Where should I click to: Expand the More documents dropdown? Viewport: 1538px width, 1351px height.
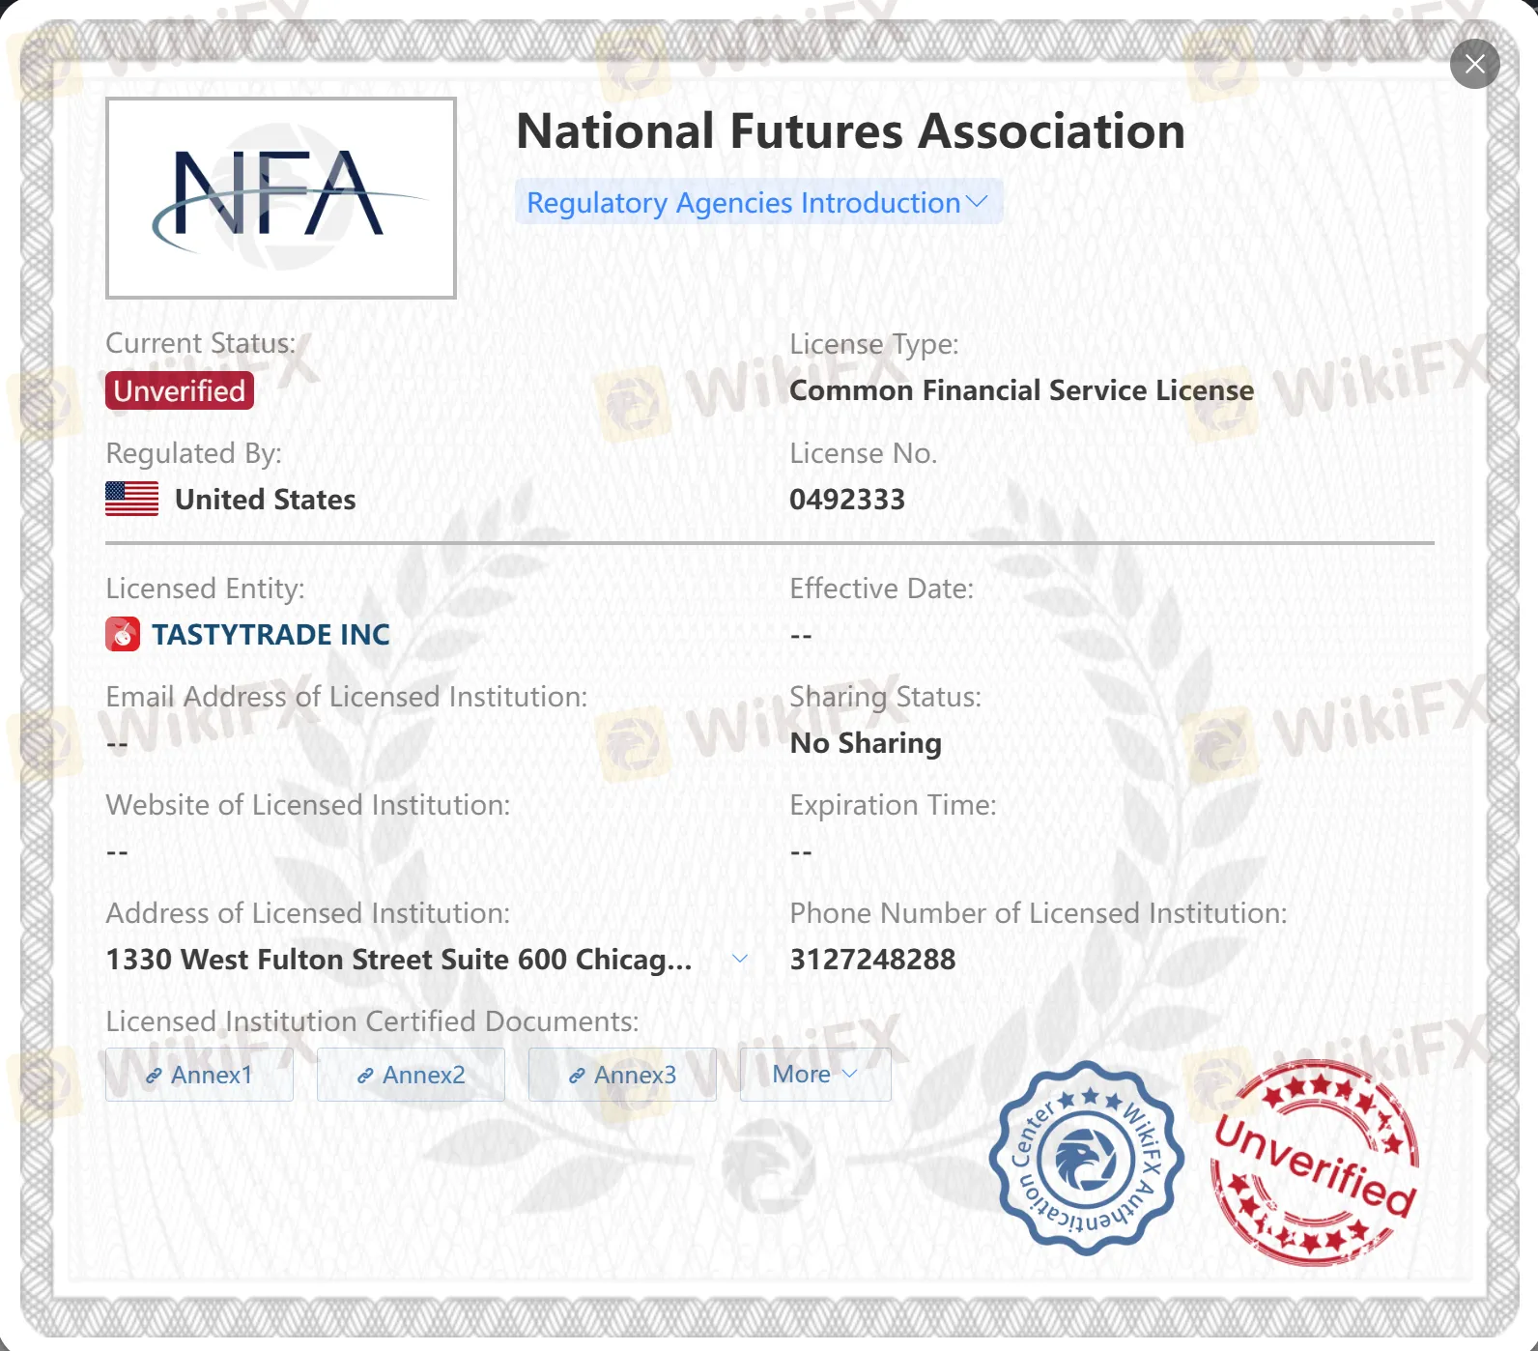pyautogui.click(x=815, y=1075)
